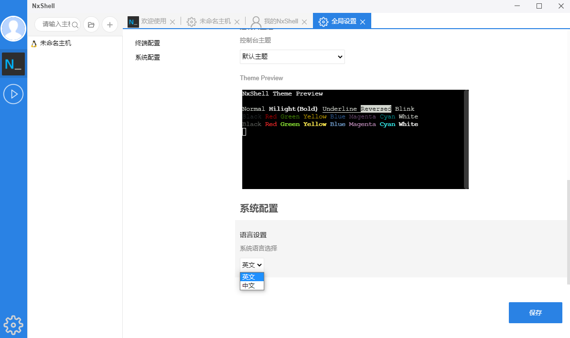Switch to the 我的NxShell tab

click(x=281, y=21)
